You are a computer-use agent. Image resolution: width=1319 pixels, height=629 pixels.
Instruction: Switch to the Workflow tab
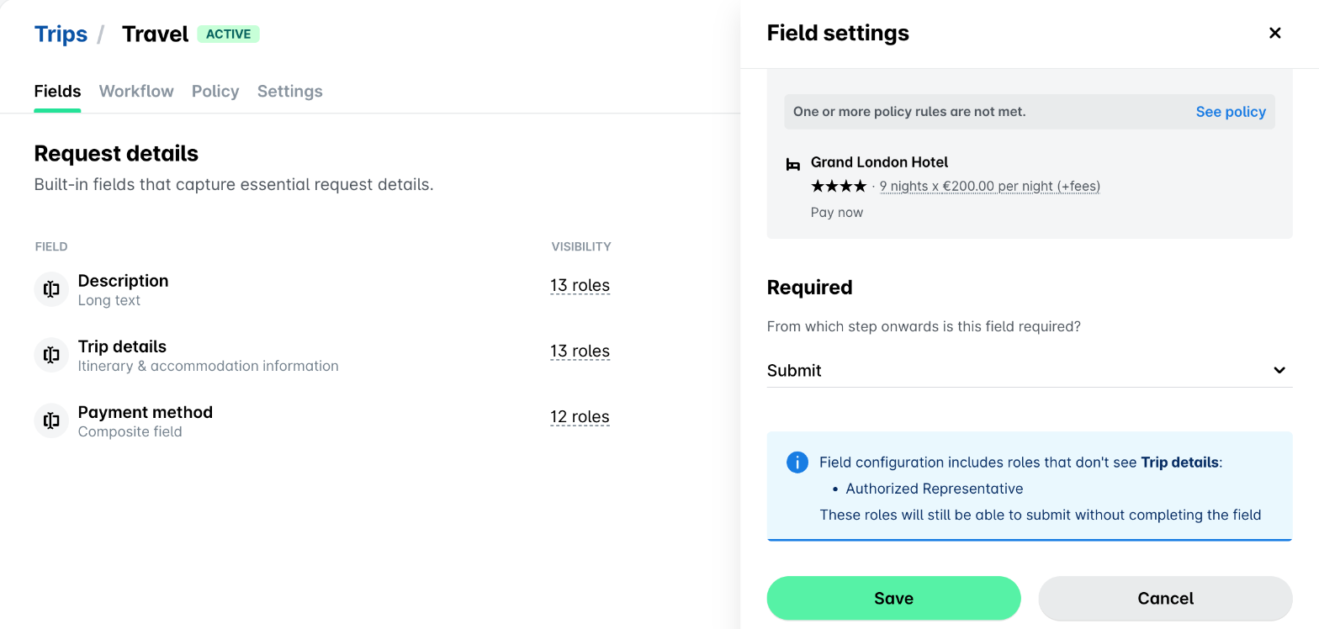pos(136,91)
